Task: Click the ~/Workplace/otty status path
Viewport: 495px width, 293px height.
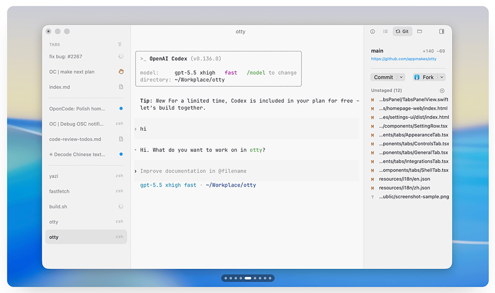Action: point(231,185)
